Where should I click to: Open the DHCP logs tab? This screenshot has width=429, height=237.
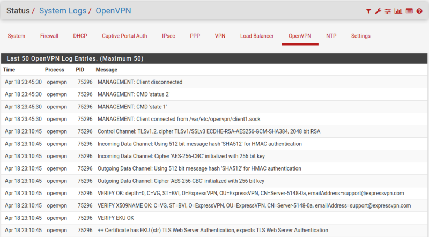tap(80, 36)
